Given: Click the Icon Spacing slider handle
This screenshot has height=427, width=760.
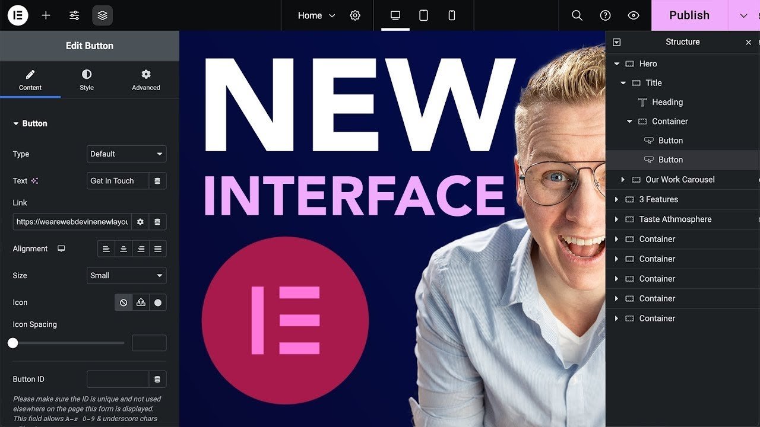Looking at the screenshot, I should (13, 343).
